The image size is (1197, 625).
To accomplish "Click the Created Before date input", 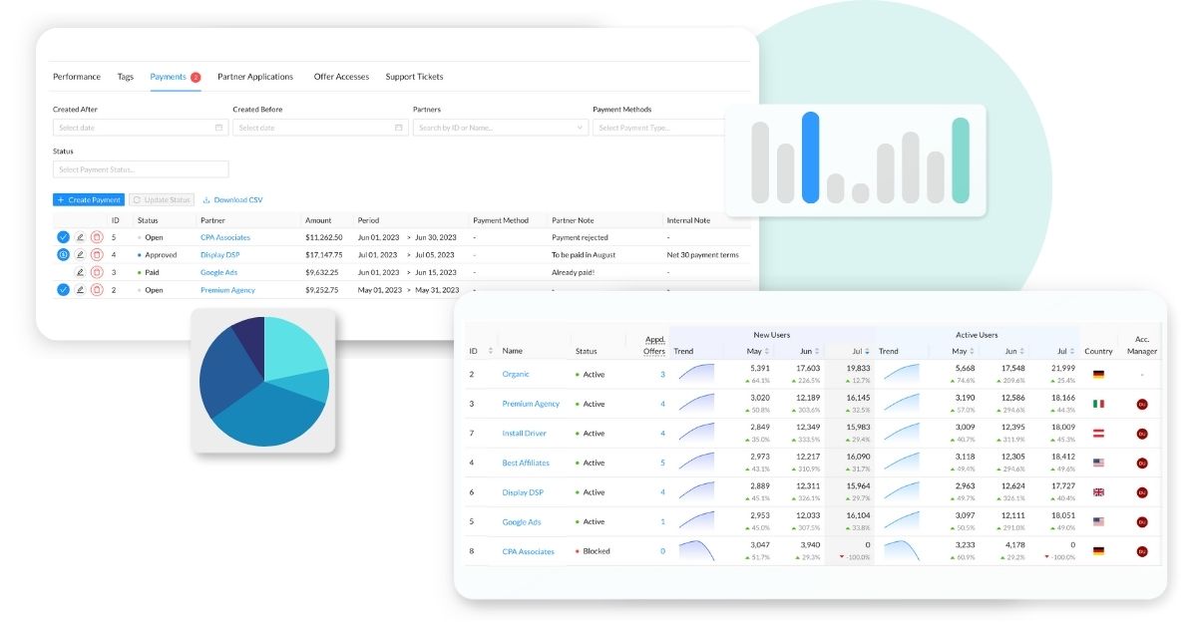I will [320, 128].
